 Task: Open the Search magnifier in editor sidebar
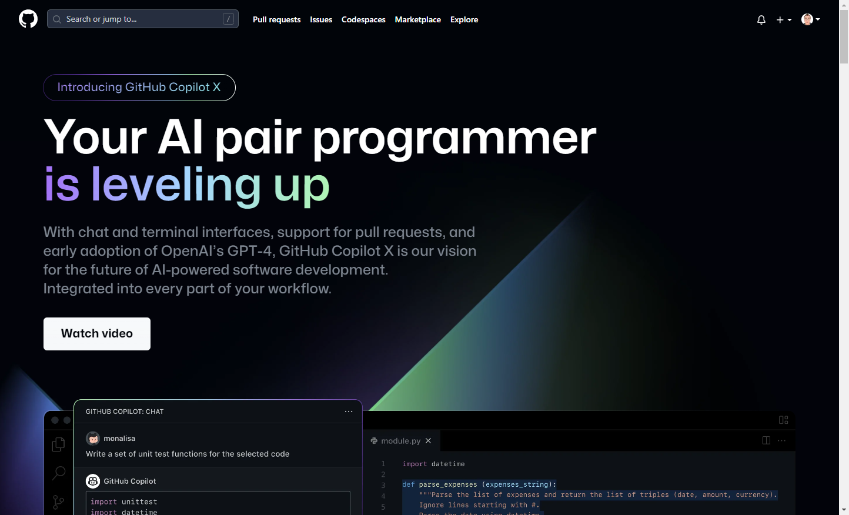coord(59,473)
